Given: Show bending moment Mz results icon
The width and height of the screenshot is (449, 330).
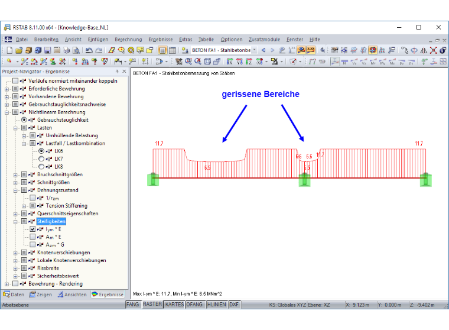Looking at the screenshot, I should pos(392,62).
